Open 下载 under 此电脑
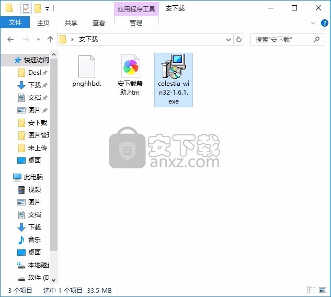 (30, 227)
